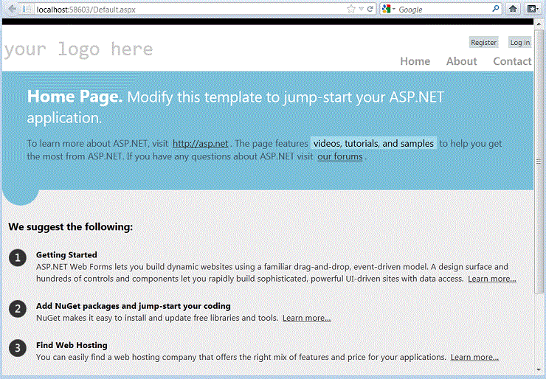The width and height of the screenshot is (546, 379).
Task: Click the address bar showing localhost:58603/Default.aspx
Action: coord(190,10)
